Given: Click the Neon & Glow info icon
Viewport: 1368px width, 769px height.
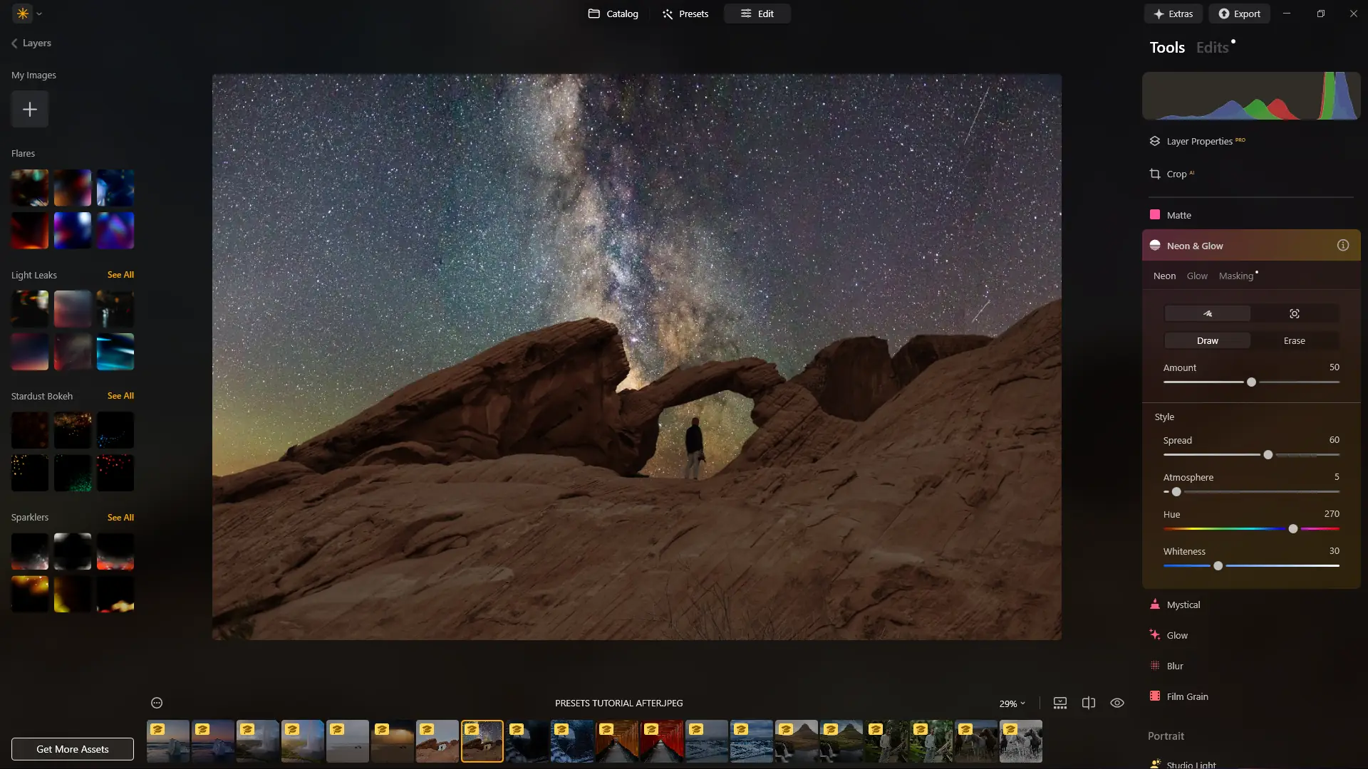Looking at the screenshot, I should click(1342, 246).
